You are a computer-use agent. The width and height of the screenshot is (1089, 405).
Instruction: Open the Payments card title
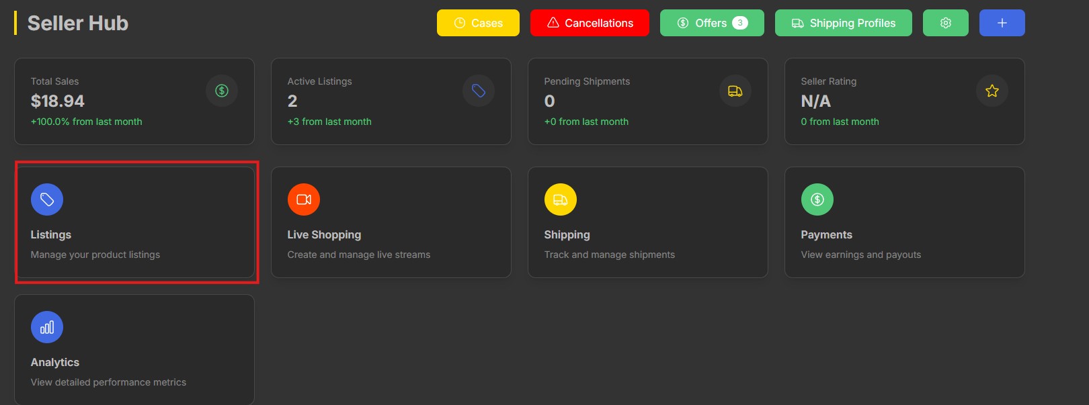826,234
